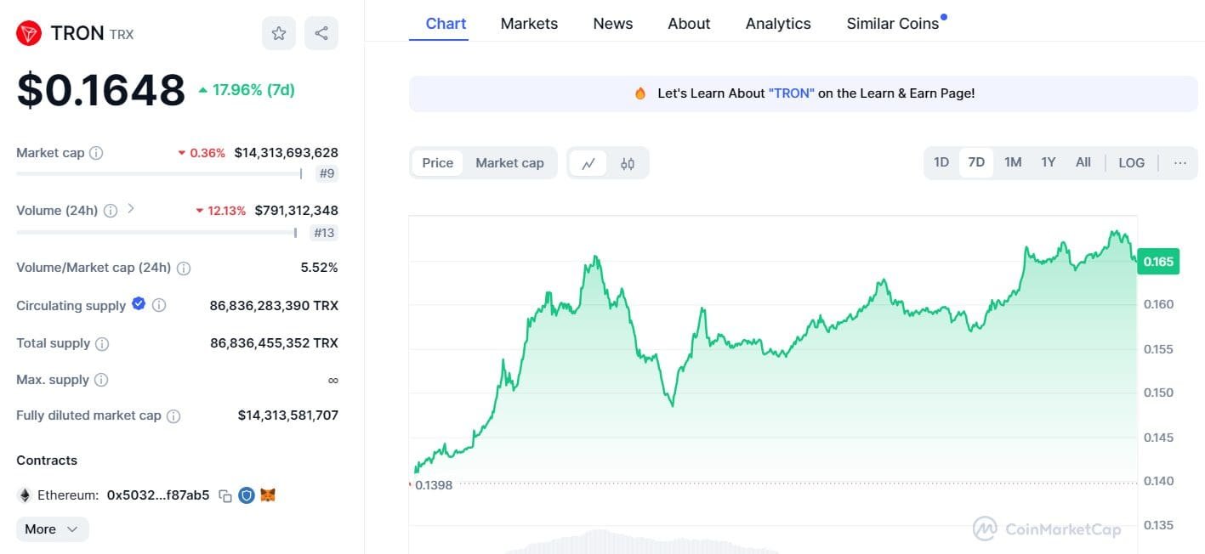The width and height of the screenshot is (1205, 554).
Task: Click the star icon to add TRON to watchlist
Action: (278, 32)
